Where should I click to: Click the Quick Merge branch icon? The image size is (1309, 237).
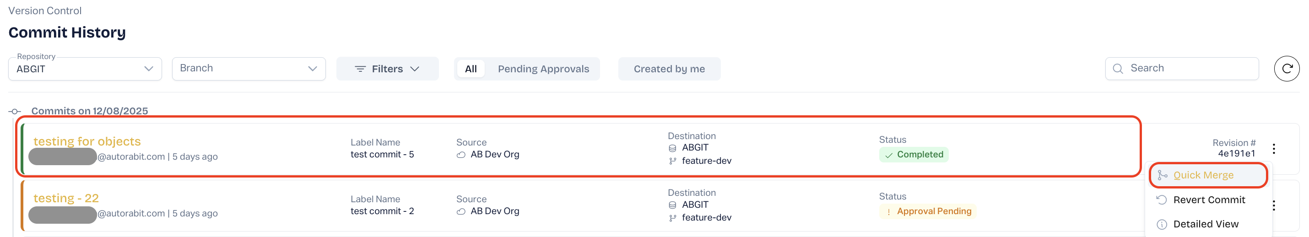(1162, 175)
